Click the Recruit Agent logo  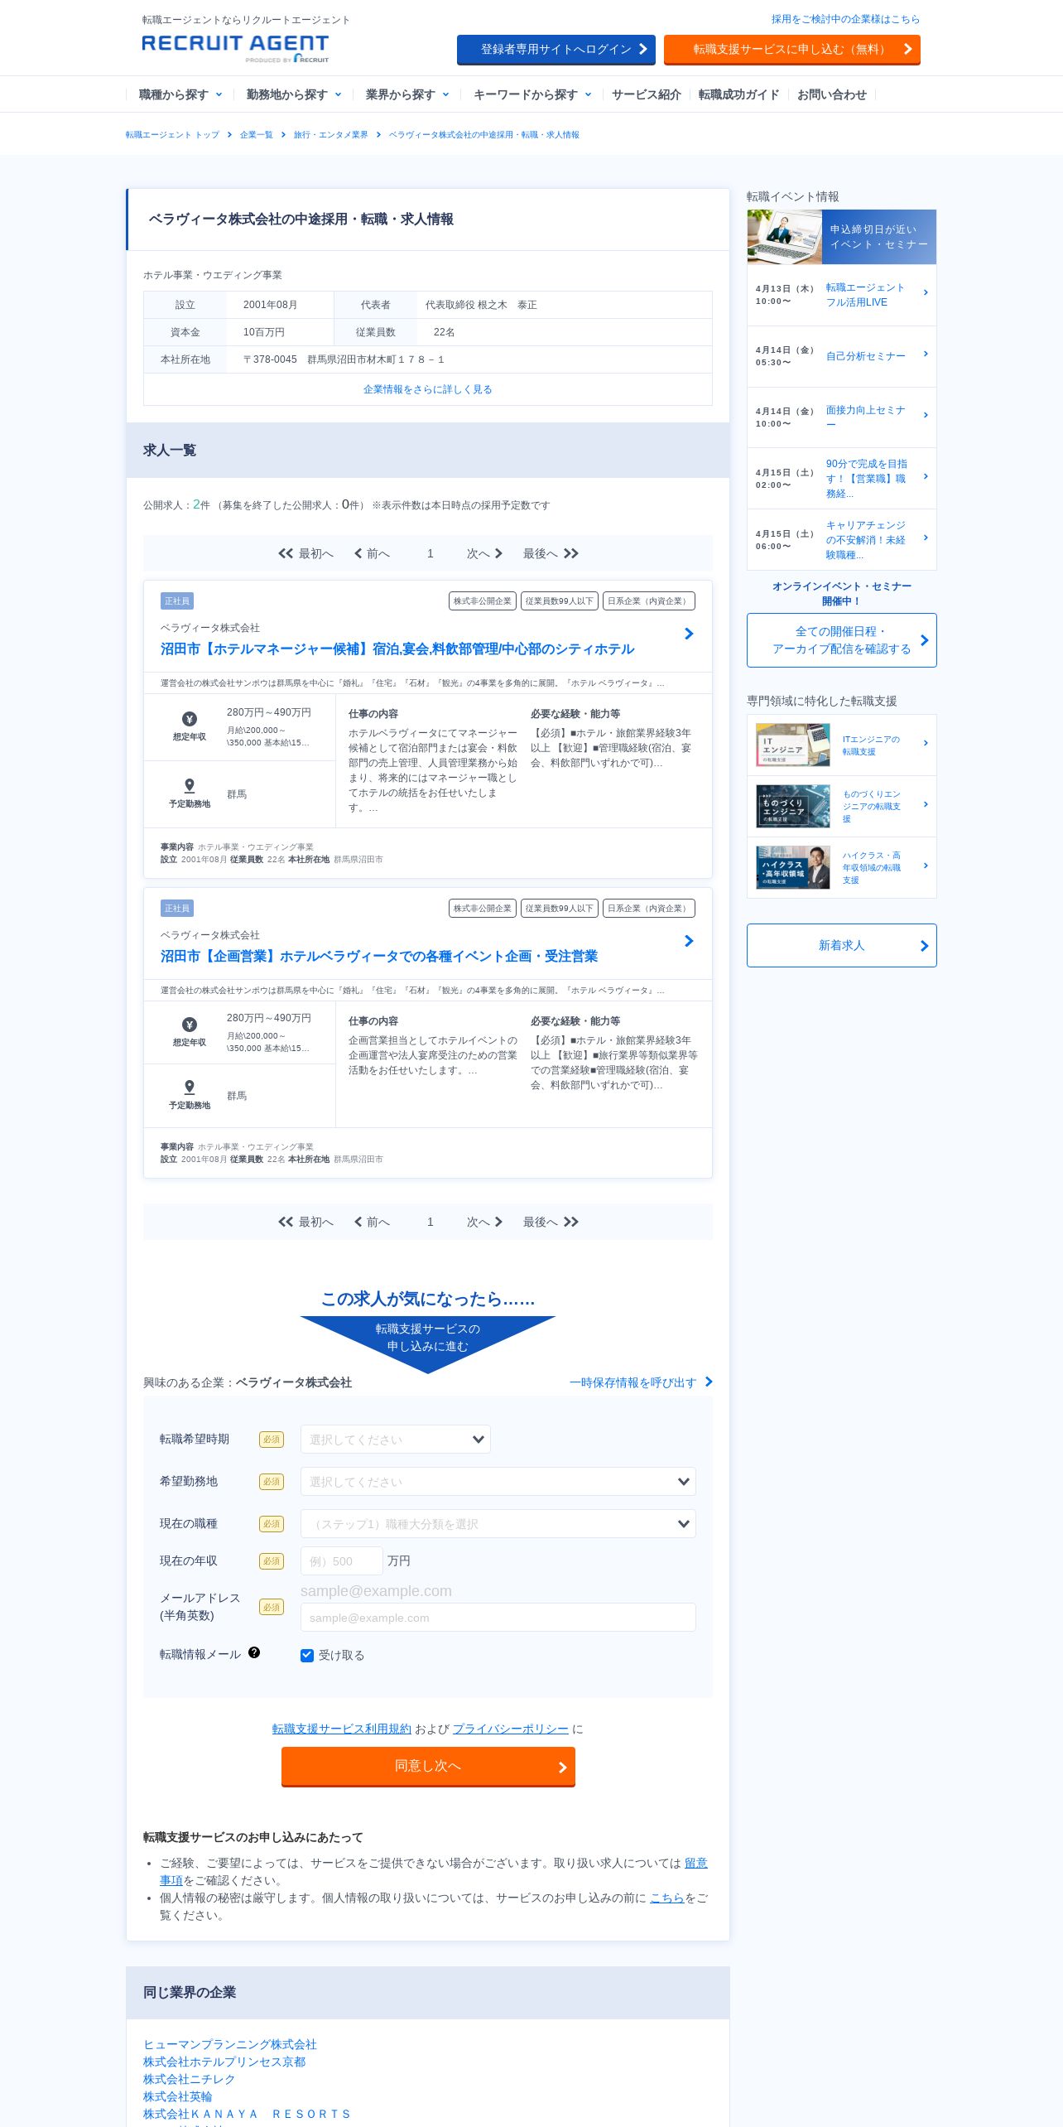(x=235, y=48)
